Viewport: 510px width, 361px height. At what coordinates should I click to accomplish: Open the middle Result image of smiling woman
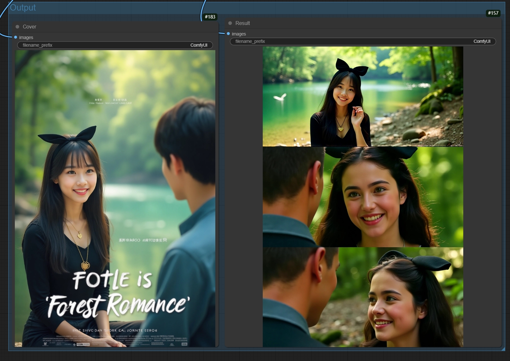(363, 197)
